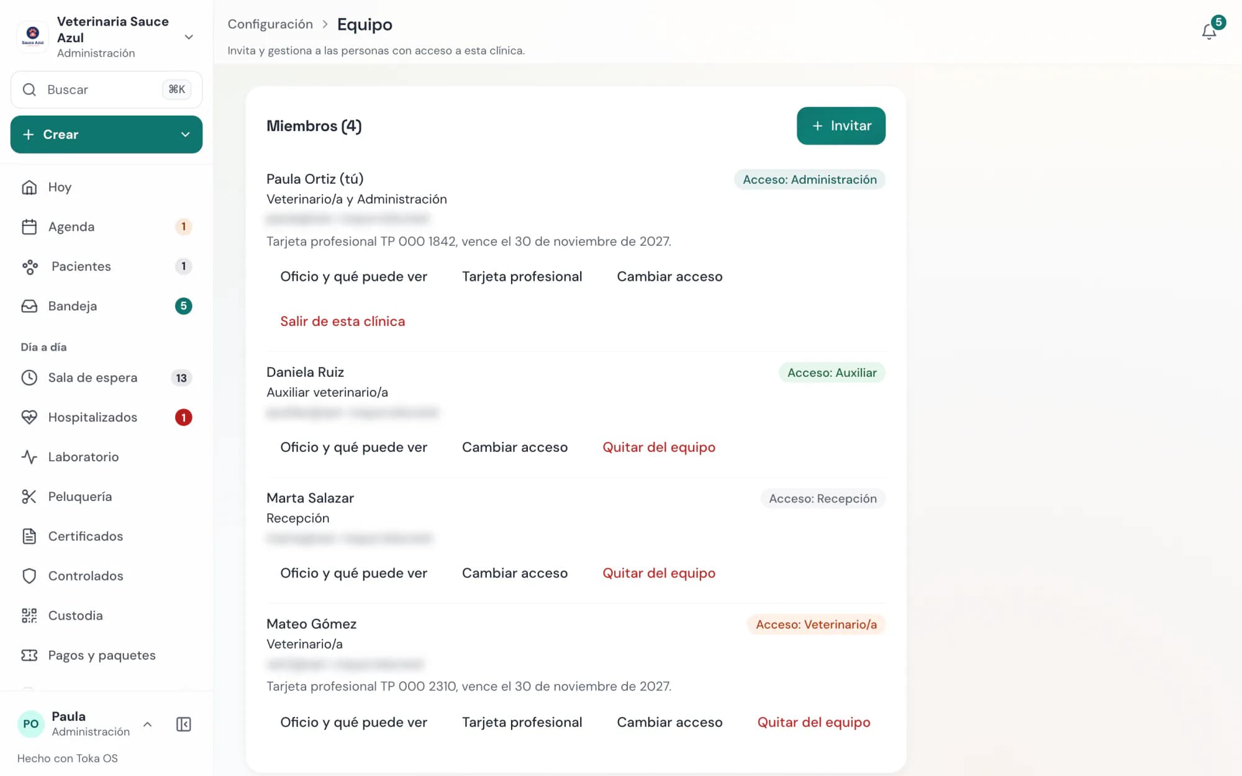This screenshot has height=776, width=1242.
Task: Click the Hoy home icon
Action: click(x=29, y=187)
